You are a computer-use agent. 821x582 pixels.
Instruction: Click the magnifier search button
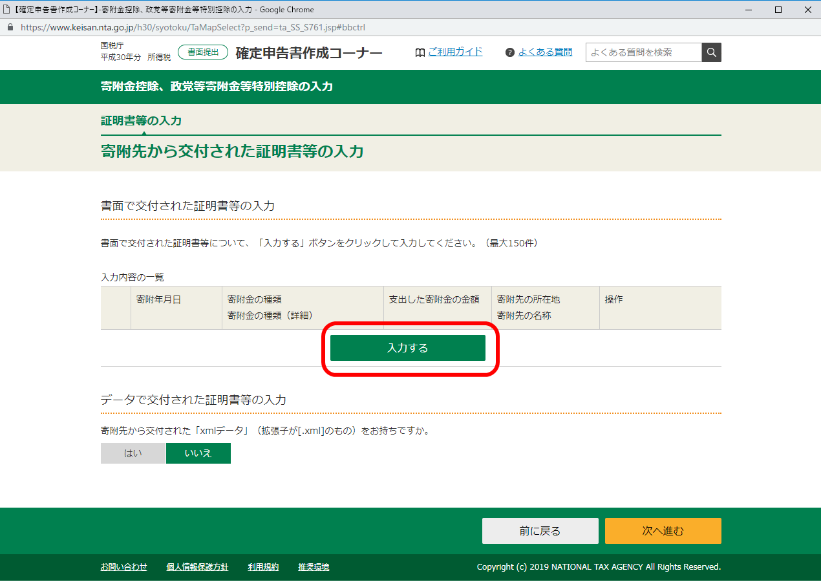(x=711, y=52)
